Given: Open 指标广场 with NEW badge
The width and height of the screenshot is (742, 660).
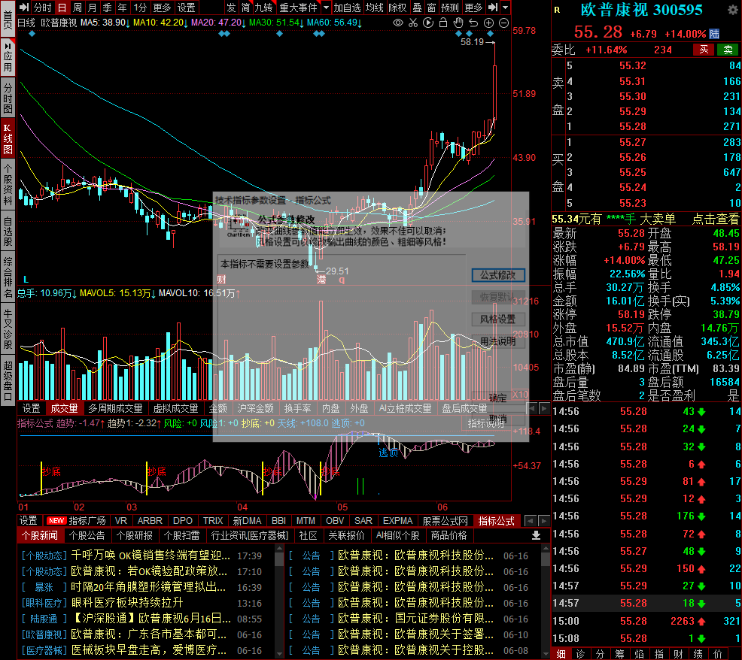Looking at the screenshot, I should coord(76,520).
